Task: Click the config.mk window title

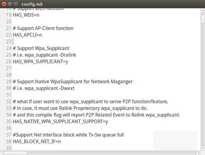Action: click(32, 4)
